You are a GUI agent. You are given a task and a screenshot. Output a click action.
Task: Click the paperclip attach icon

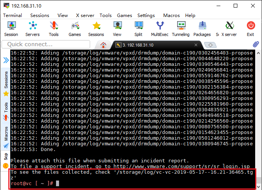(256, 44)
